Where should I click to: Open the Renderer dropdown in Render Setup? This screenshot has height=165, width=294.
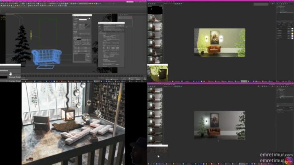point(109,28)
